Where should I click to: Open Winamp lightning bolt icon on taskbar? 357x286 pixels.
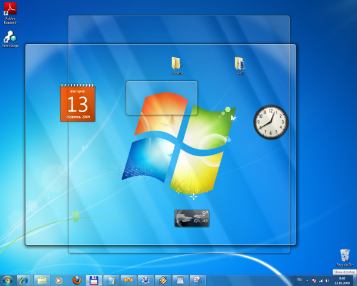[163, 280]
